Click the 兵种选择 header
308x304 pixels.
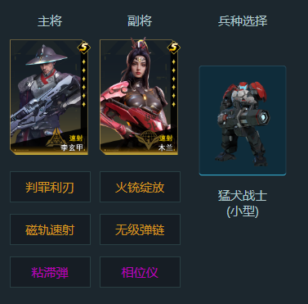243,21
